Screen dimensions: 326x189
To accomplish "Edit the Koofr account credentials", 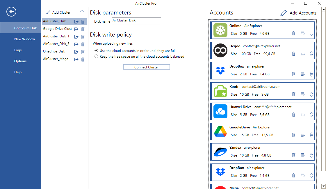I will click(302, 94).
